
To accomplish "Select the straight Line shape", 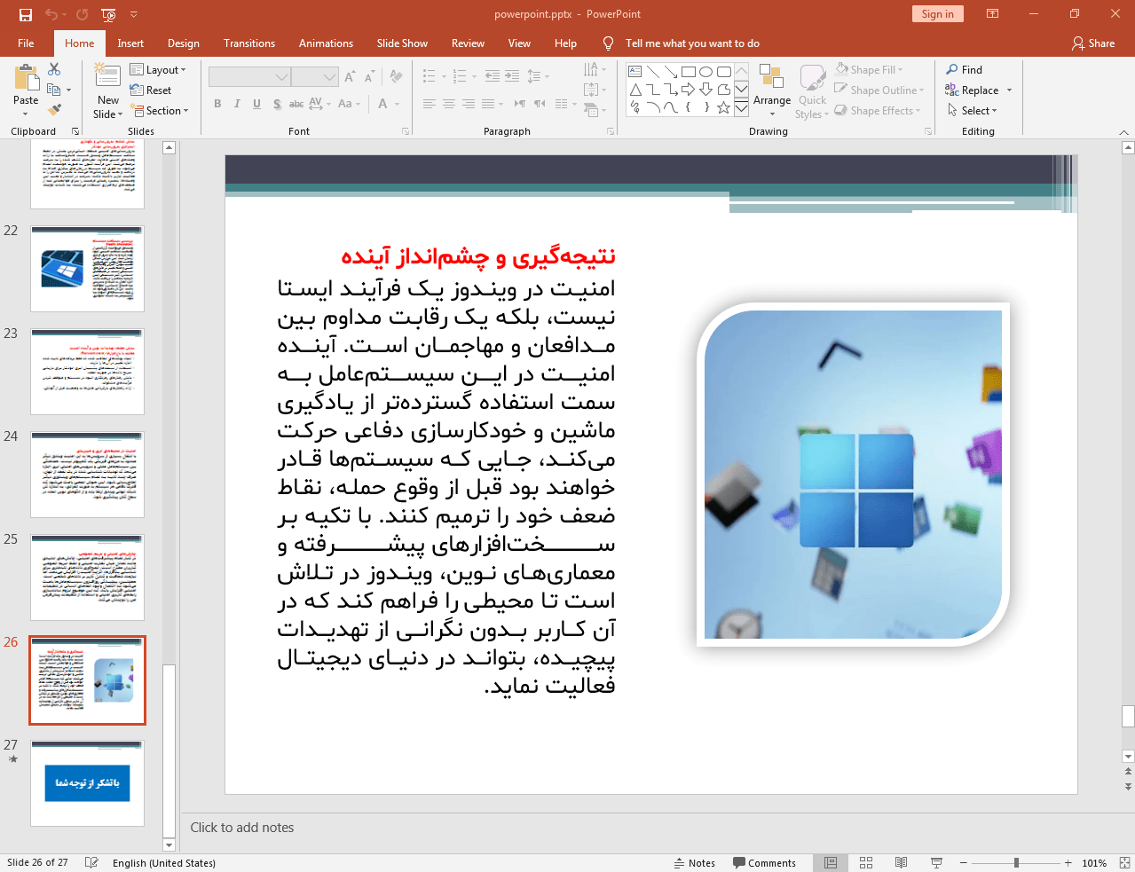I will click(652, 72).
